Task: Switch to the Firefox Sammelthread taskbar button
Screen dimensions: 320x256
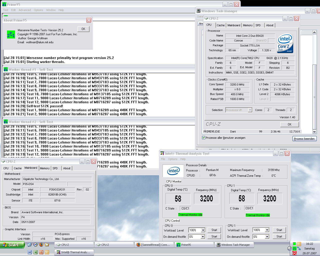Action: (154, 245)
